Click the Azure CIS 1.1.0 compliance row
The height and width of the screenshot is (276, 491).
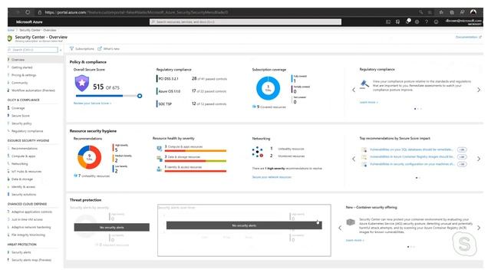click(191, 91)
